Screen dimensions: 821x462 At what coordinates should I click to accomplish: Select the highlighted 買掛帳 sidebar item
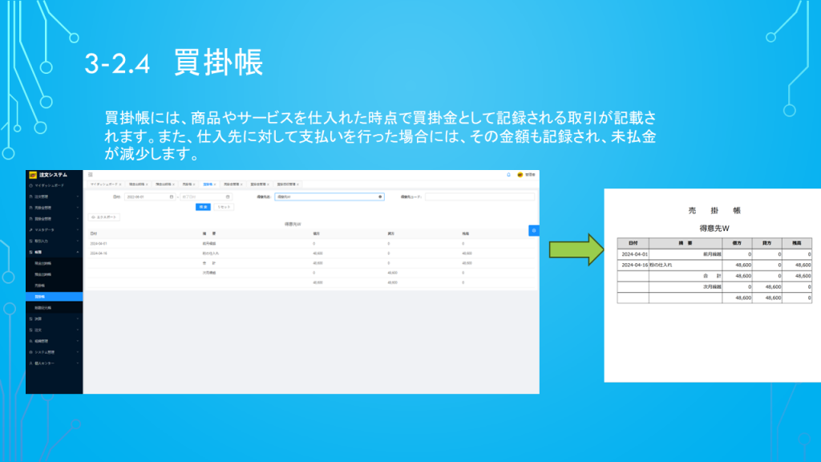[x=54, y=297]
